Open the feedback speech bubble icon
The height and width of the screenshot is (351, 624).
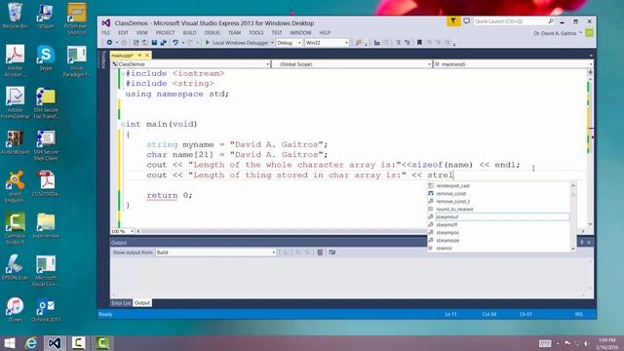click(x=466, y=21)
